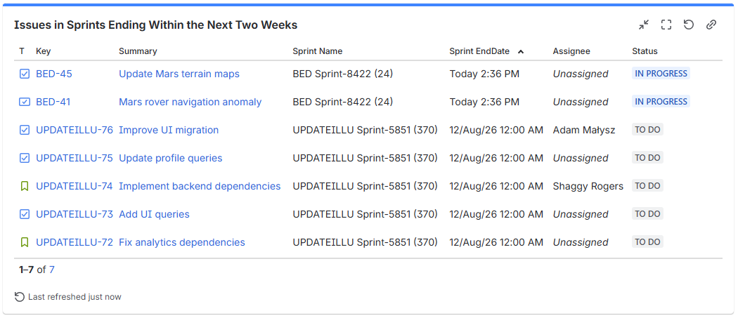Click the task icon next to BED-41
The image size is (738, 318).
pyautogui.click(x=25, y=102)
